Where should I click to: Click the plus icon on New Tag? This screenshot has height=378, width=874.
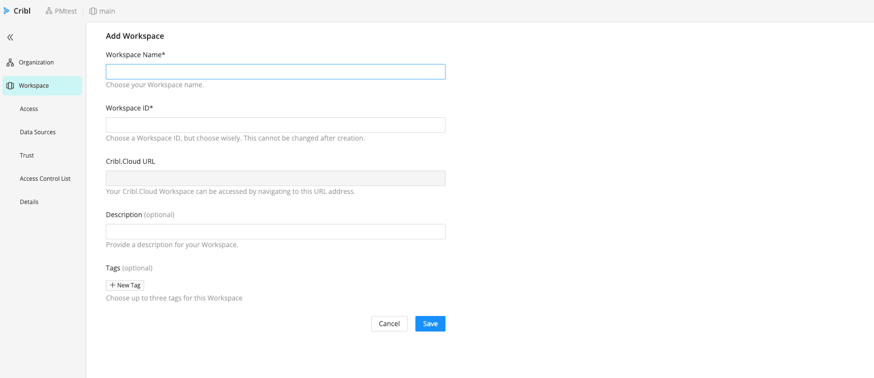point(113,285)
